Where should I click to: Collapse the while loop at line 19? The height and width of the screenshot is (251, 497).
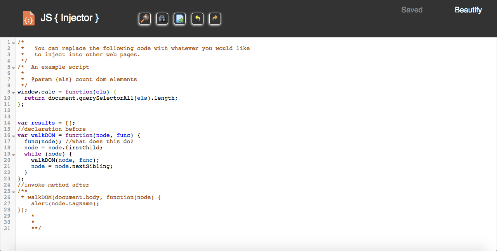click(x=13, y=154)
